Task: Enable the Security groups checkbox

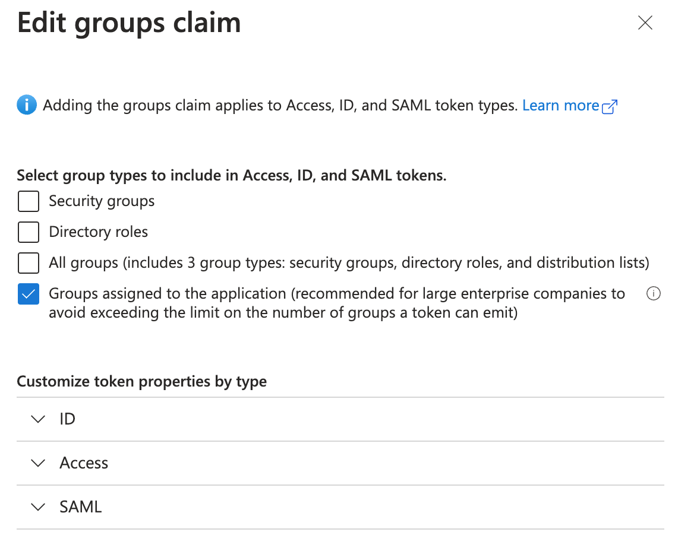Action: click(28, 201)
